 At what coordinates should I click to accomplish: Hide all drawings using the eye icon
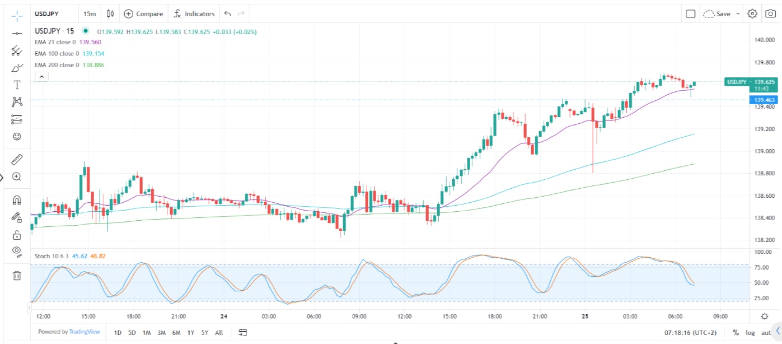(x=17, y=253)
